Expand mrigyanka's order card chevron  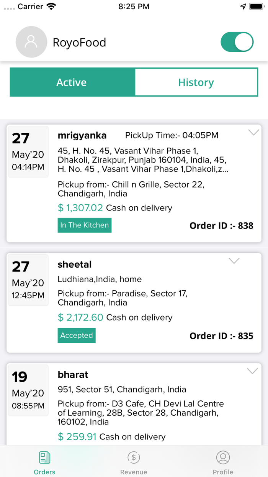pyautogui.click(x=253, y=132)
